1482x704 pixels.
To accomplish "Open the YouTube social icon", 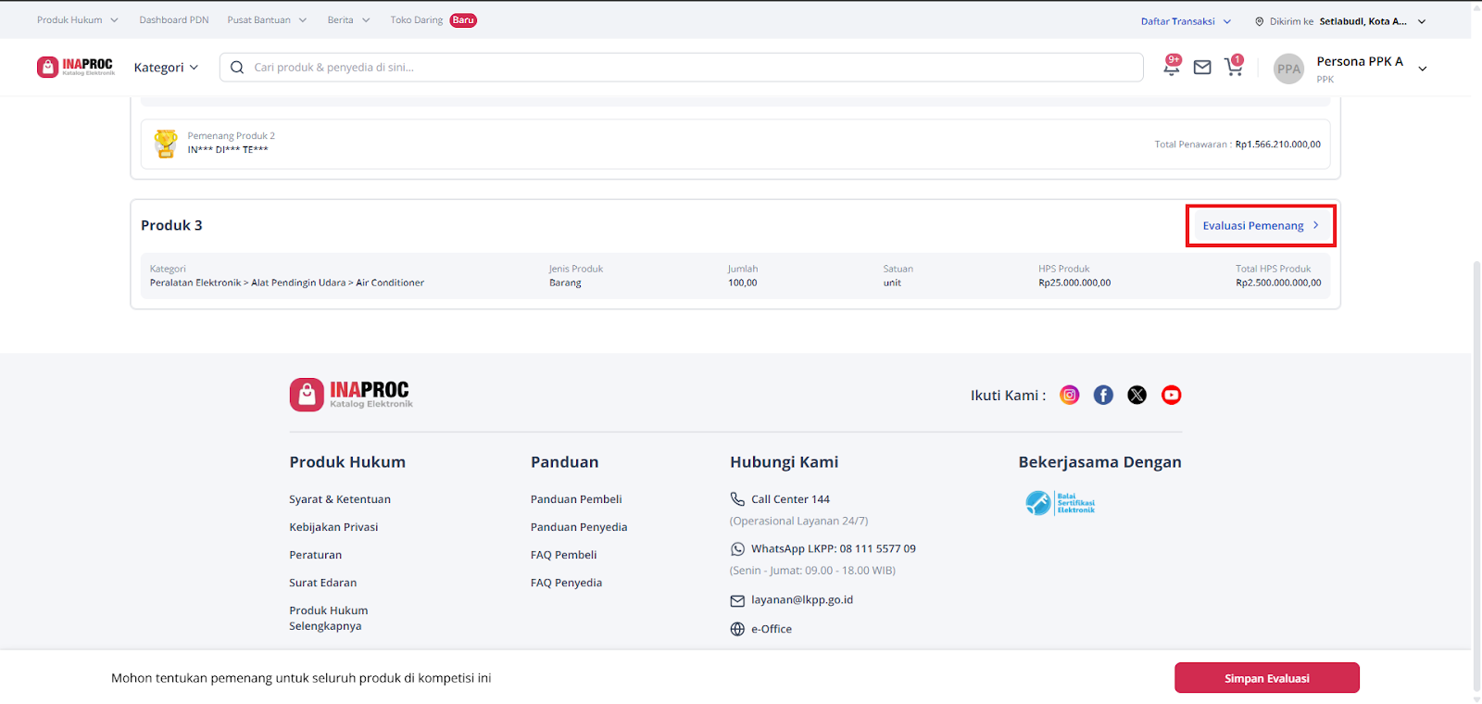I will coord(1172,396).
